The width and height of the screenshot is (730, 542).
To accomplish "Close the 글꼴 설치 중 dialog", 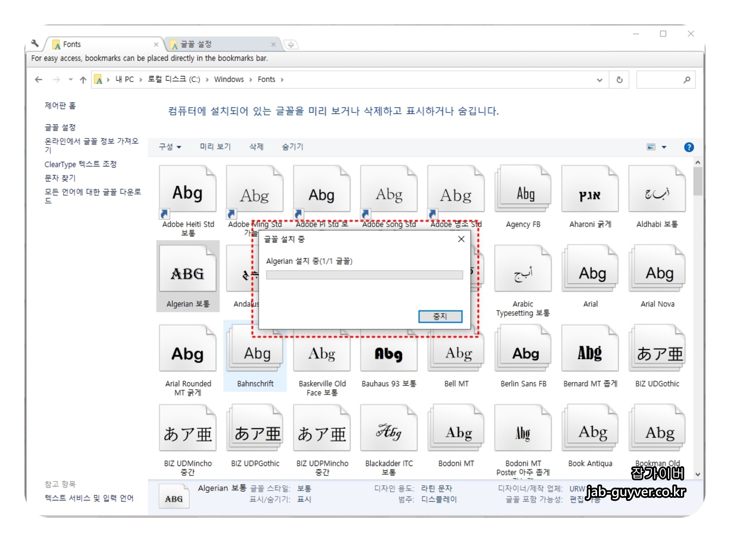I will (x=461, y=239).
